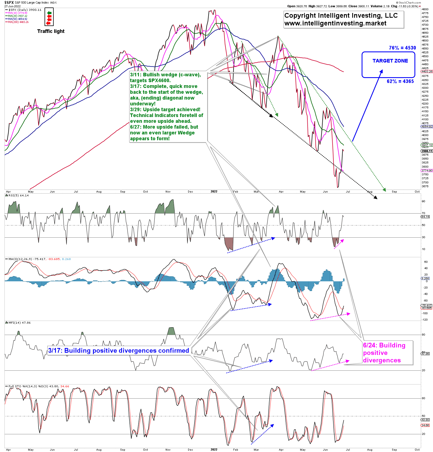This screenshot has width=433, height=452.
Task: Click the 3900.11 last price tag
Action: click(427, 151)
